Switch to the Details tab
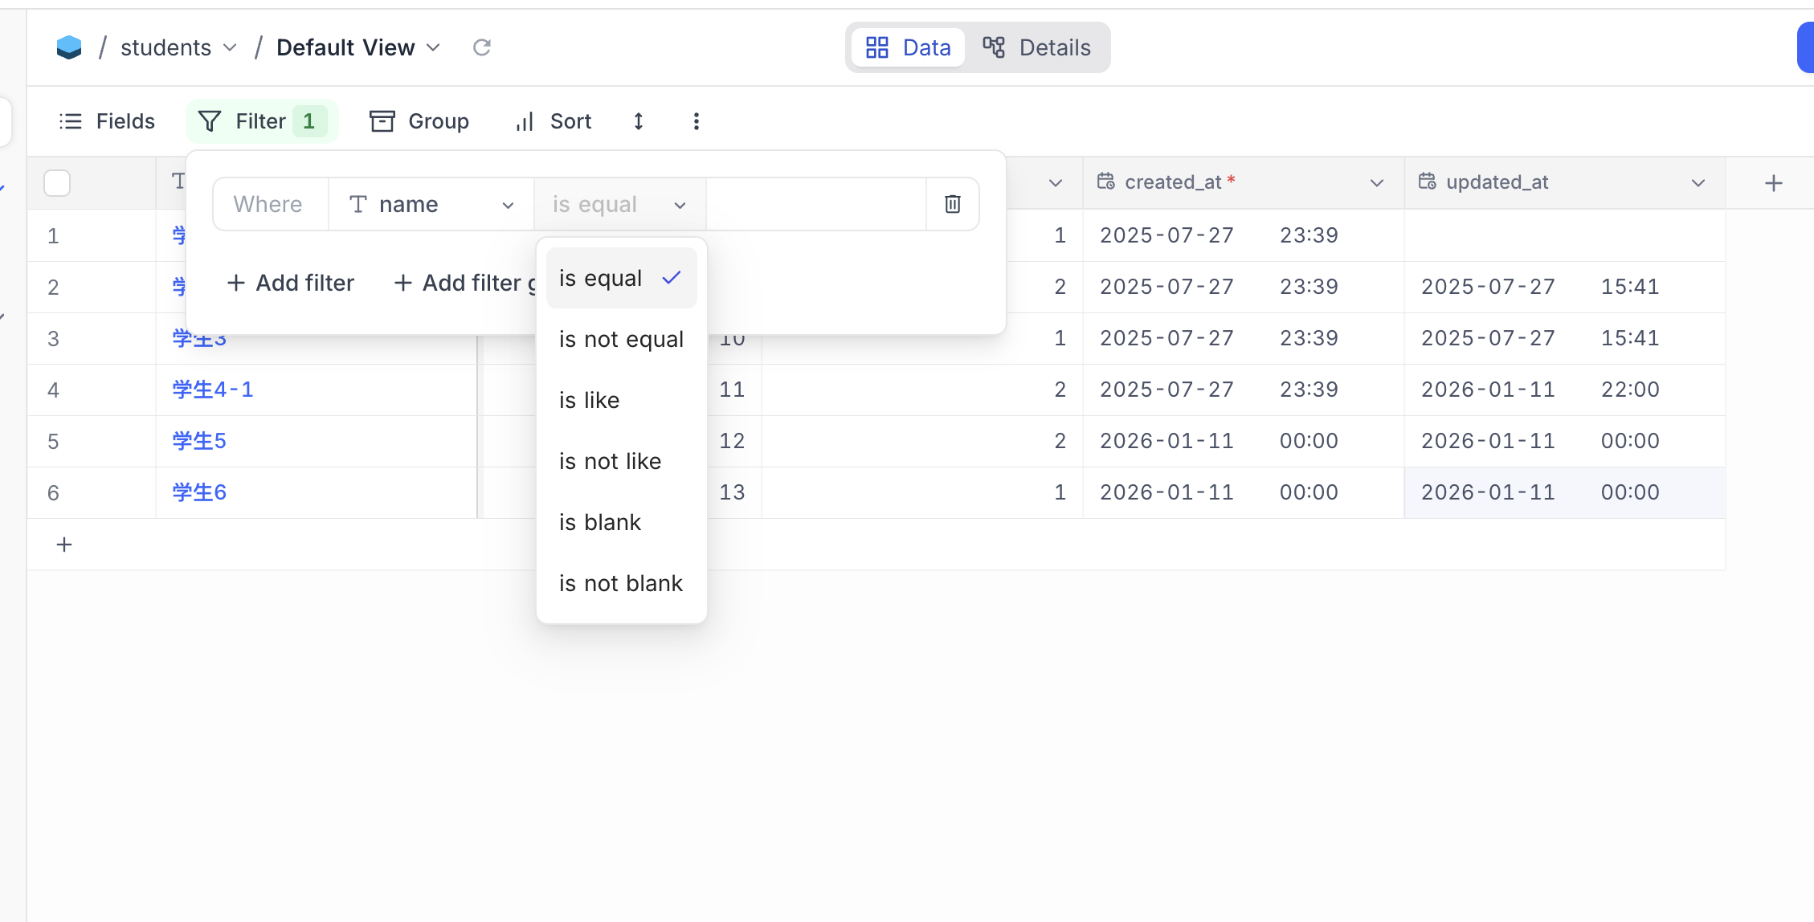 point(1036,47)
